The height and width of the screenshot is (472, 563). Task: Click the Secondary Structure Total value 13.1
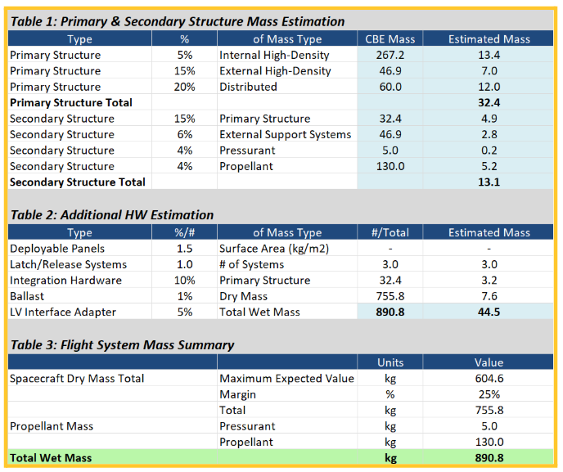(489, 182)
